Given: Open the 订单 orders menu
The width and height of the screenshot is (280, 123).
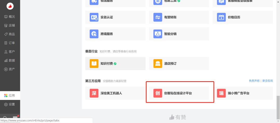Looking at the screenshot, I should coord(10,43).
